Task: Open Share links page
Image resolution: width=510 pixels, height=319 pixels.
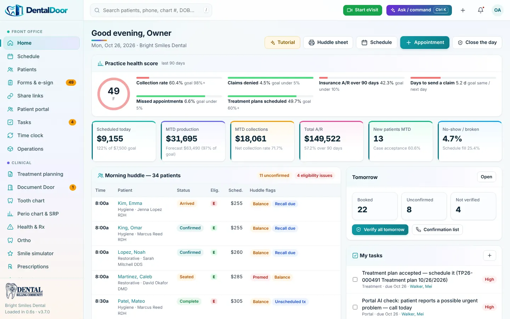Action: point(41,96)
